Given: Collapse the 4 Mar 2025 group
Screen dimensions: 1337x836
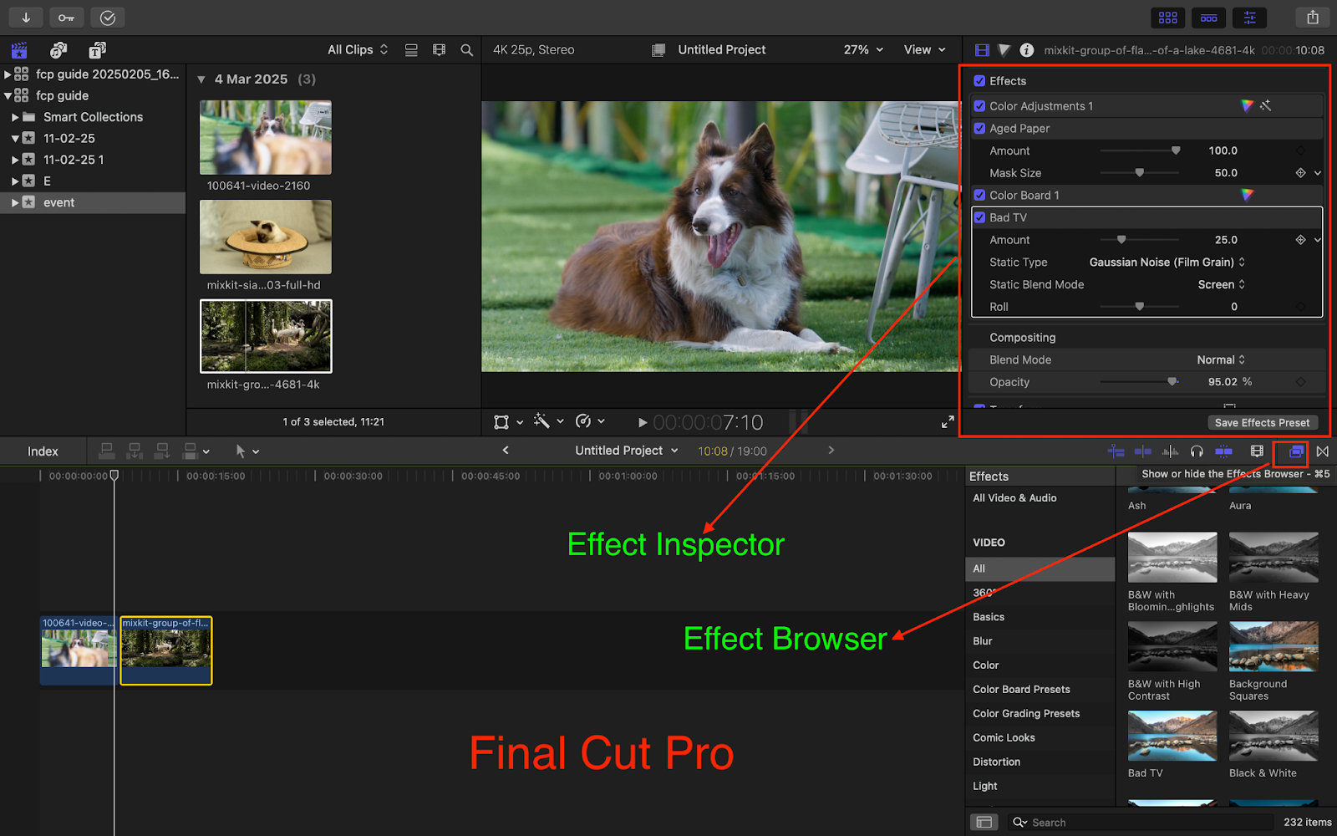Looking at the screenshot, I should pyautogui.click(x=201, y=79).
